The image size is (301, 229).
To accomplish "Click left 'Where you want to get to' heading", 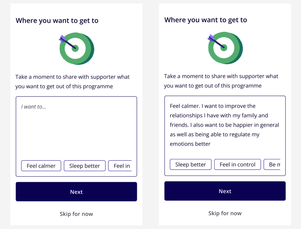I will pyautogui.click(x=57, y=21).
